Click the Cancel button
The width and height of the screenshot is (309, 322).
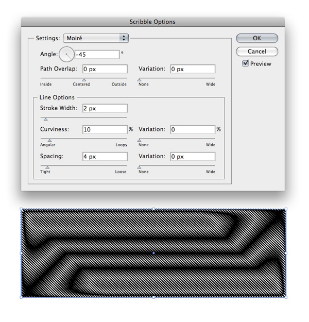pyautogui.click(x=257, y=52)
